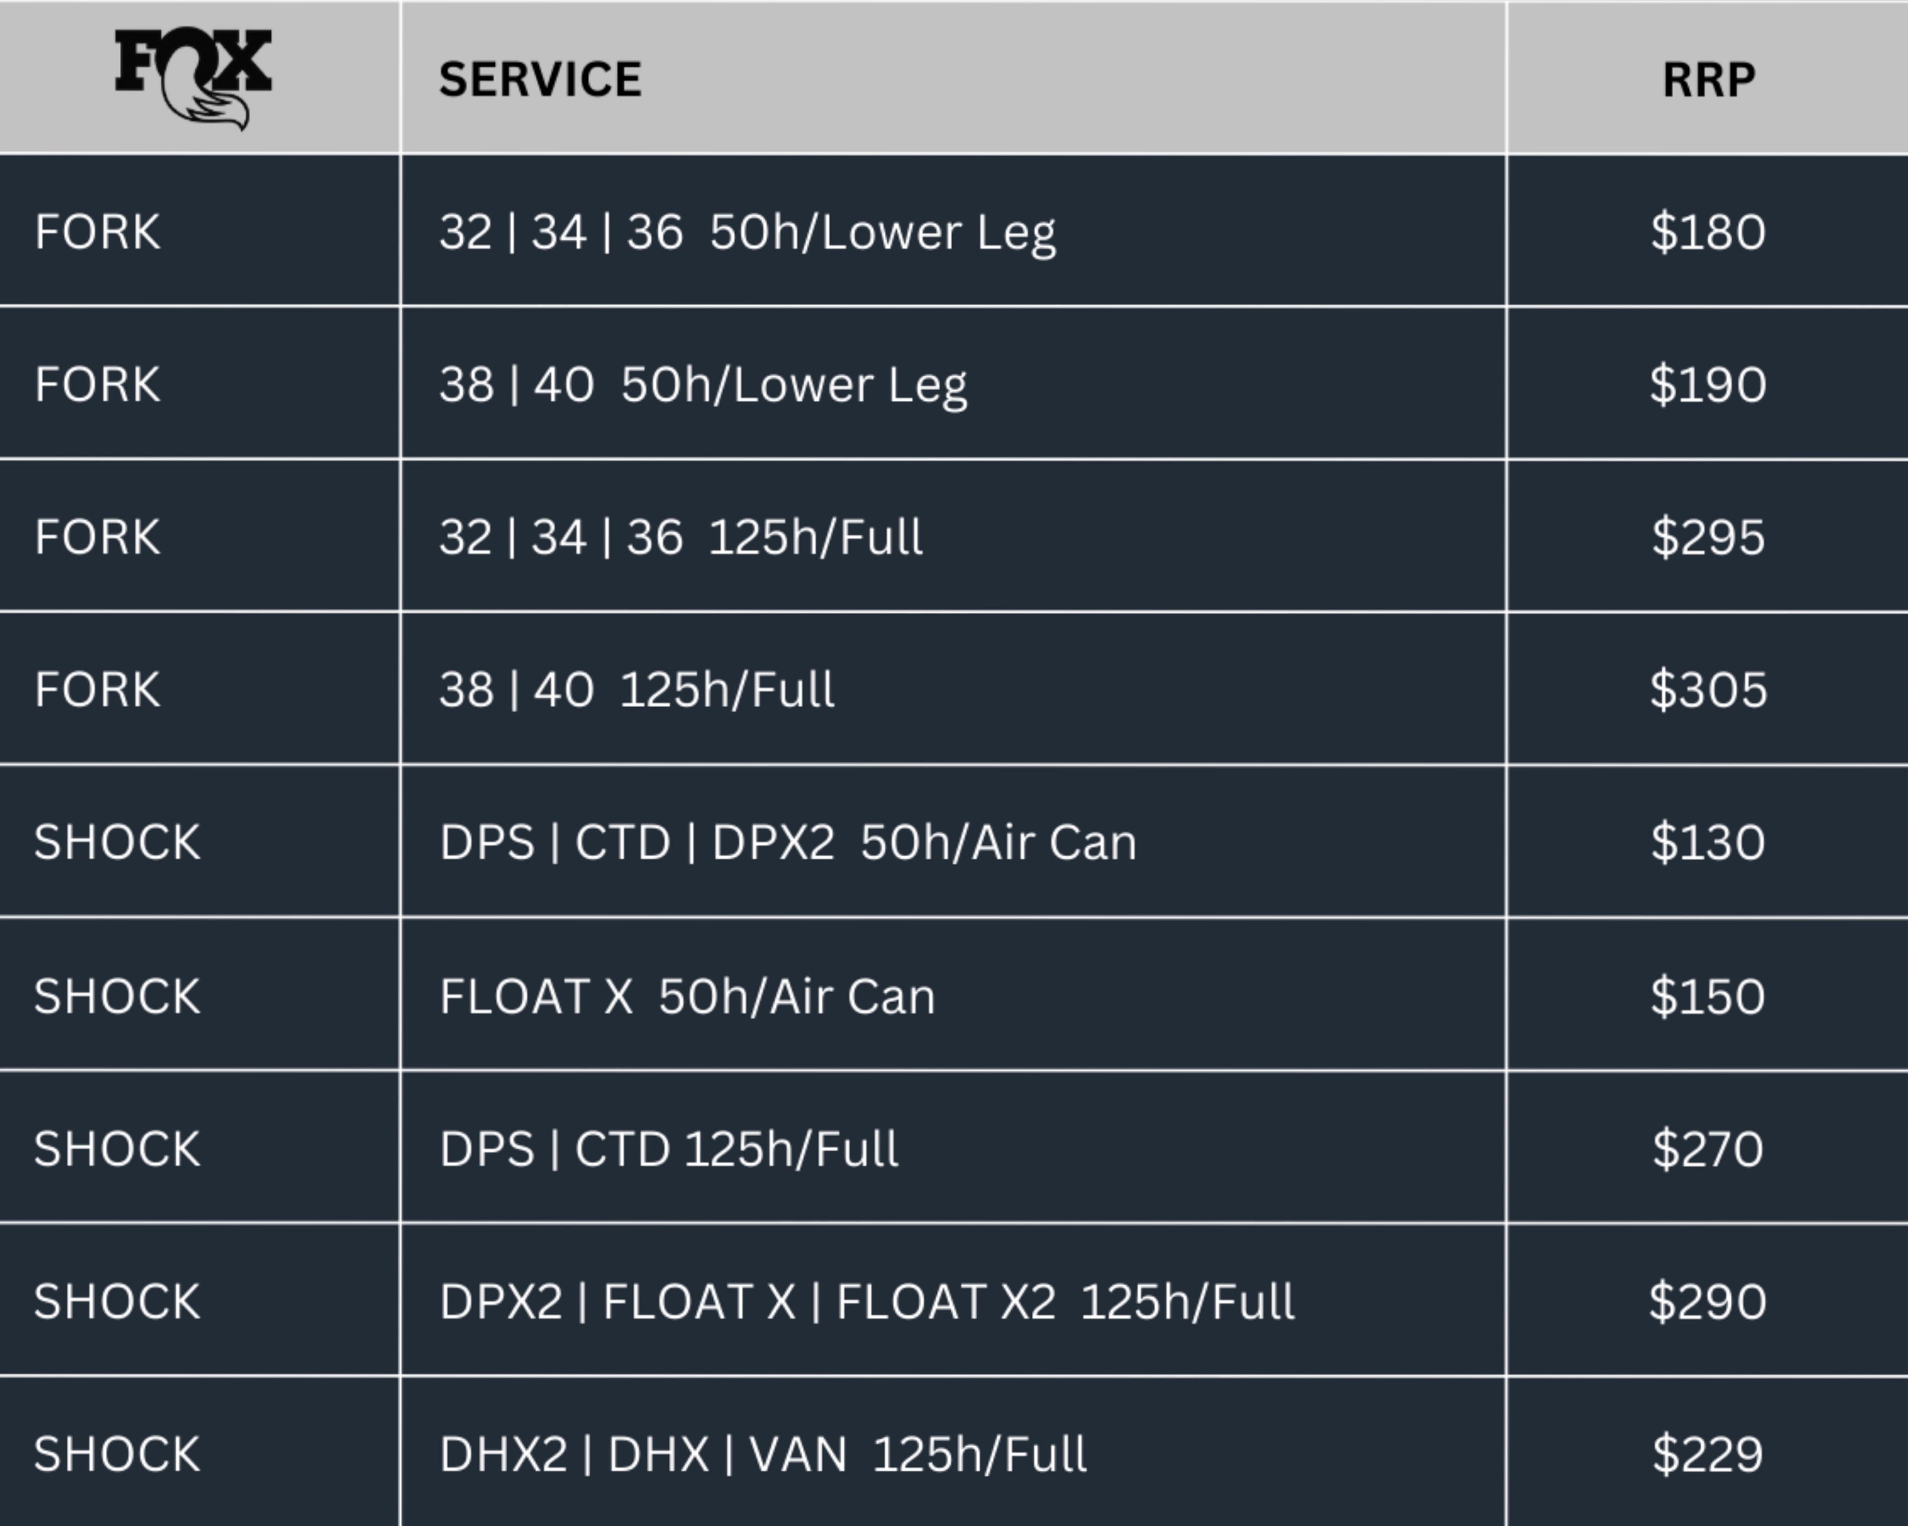Click the $190 price

point(1708,385)
